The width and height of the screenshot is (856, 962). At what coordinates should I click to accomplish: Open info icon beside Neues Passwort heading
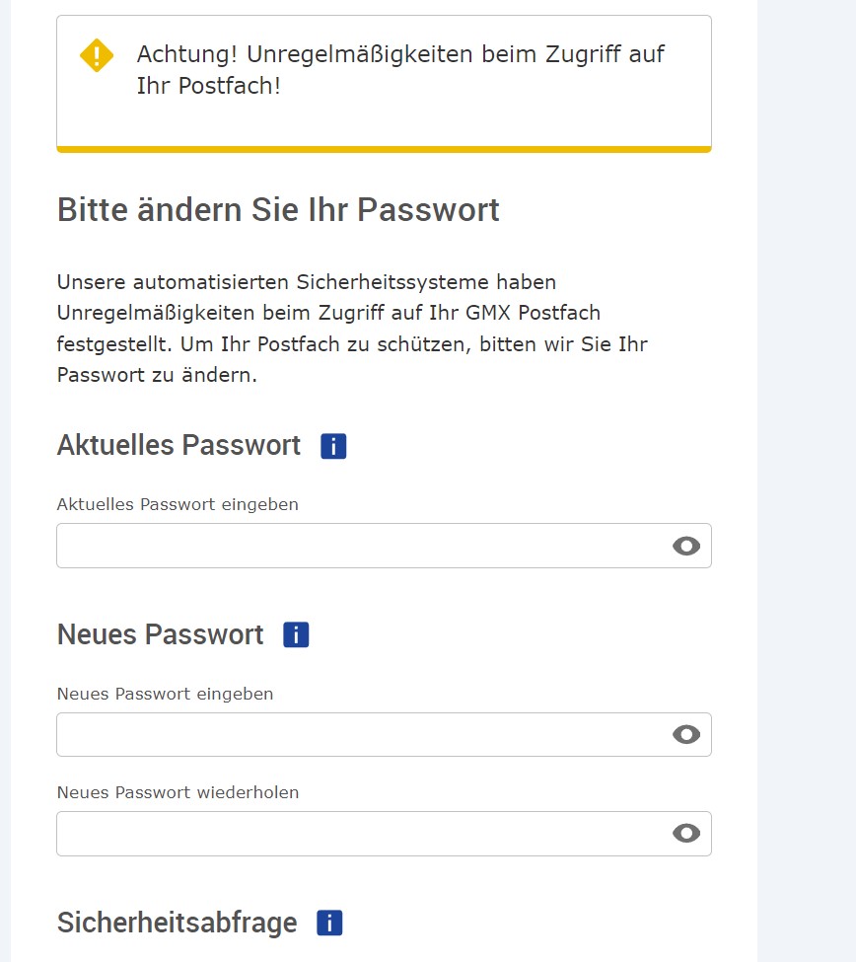[x=296, y=634]
